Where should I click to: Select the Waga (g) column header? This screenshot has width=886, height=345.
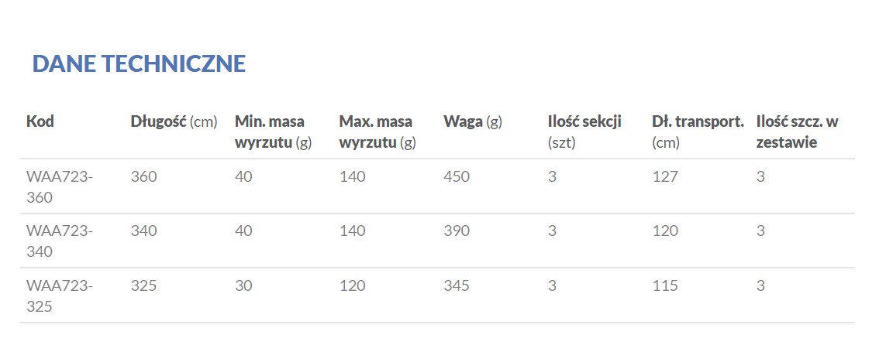473,121
